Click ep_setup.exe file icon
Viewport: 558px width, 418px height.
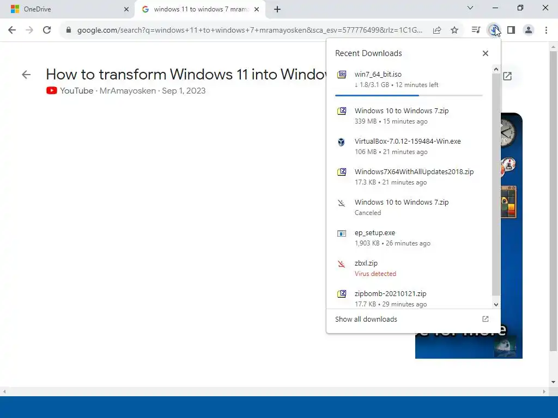coord(342,233)
